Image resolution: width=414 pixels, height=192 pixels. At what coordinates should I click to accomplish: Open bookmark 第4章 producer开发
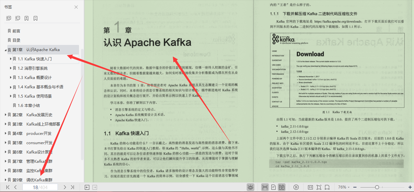[x=32, y=133]
